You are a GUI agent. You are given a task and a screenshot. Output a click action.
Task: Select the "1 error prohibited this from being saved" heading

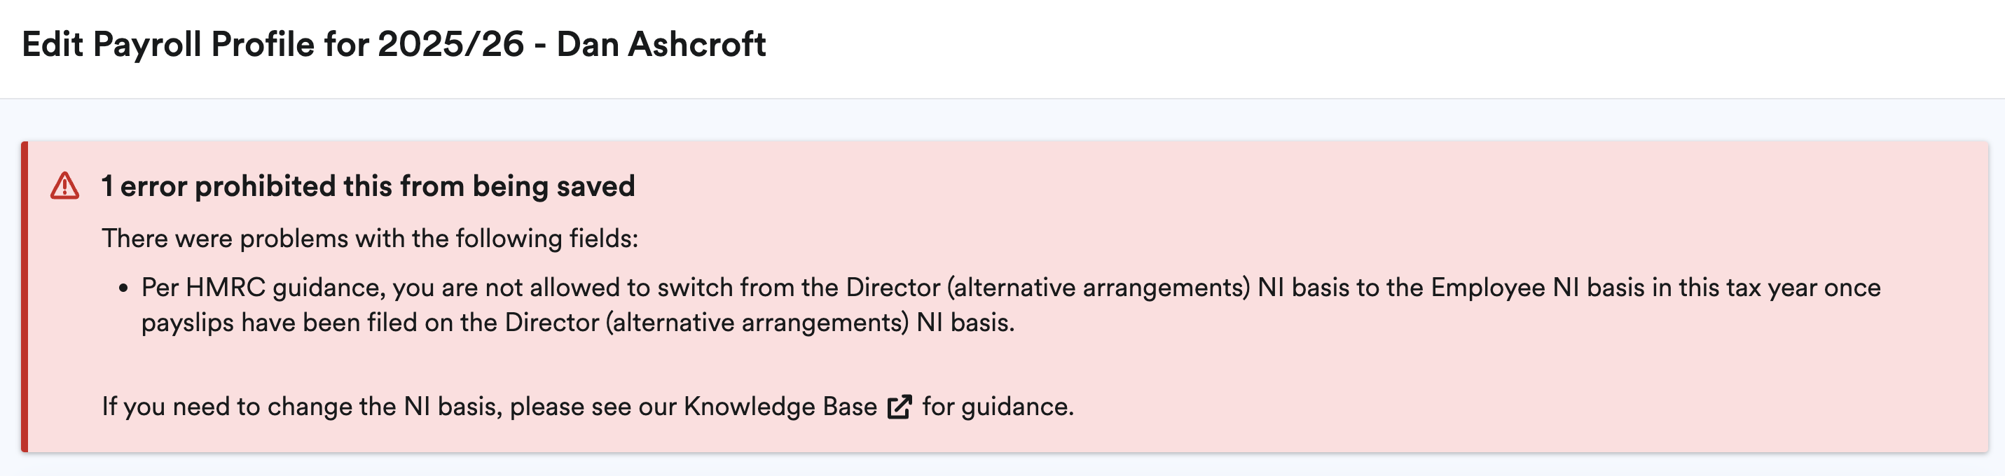tap(368, 187)
